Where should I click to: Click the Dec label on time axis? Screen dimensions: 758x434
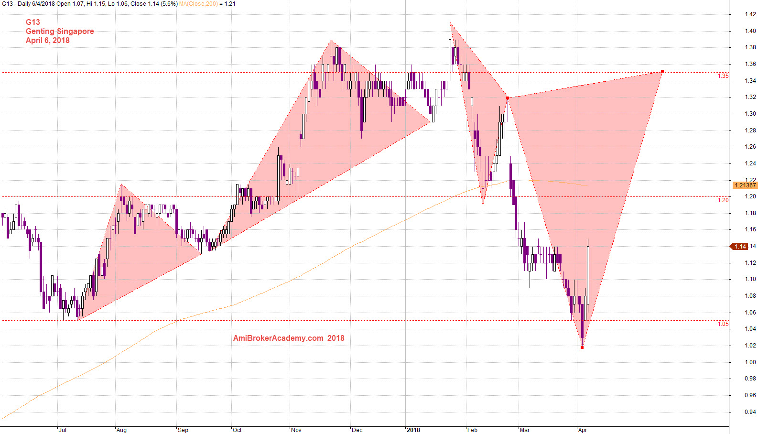point(357,430)
